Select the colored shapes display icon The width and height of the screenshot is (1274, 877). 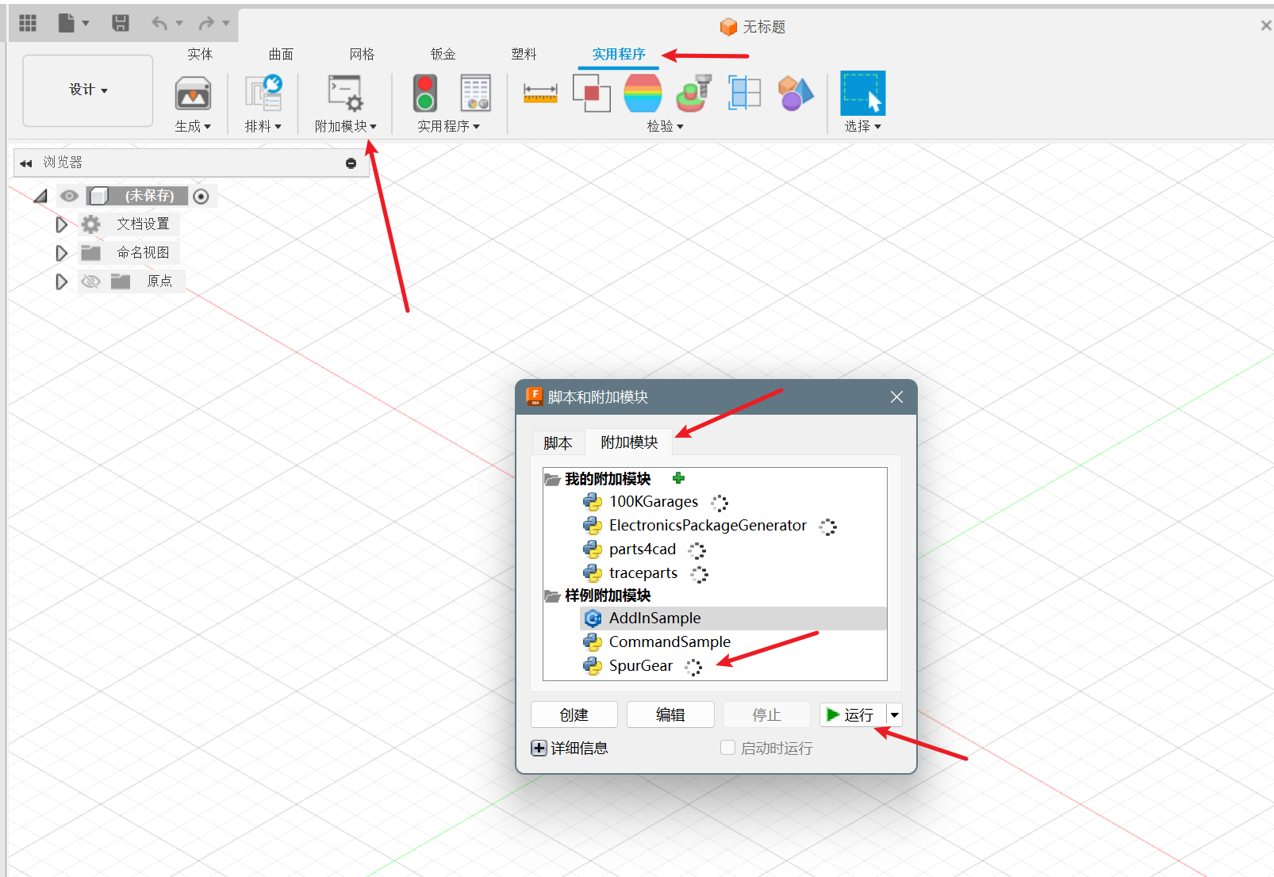[796, 94]
